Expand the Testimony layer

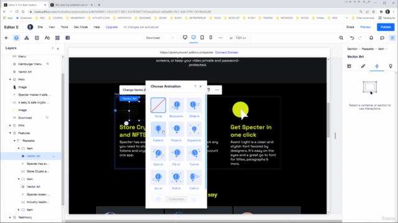10,217
